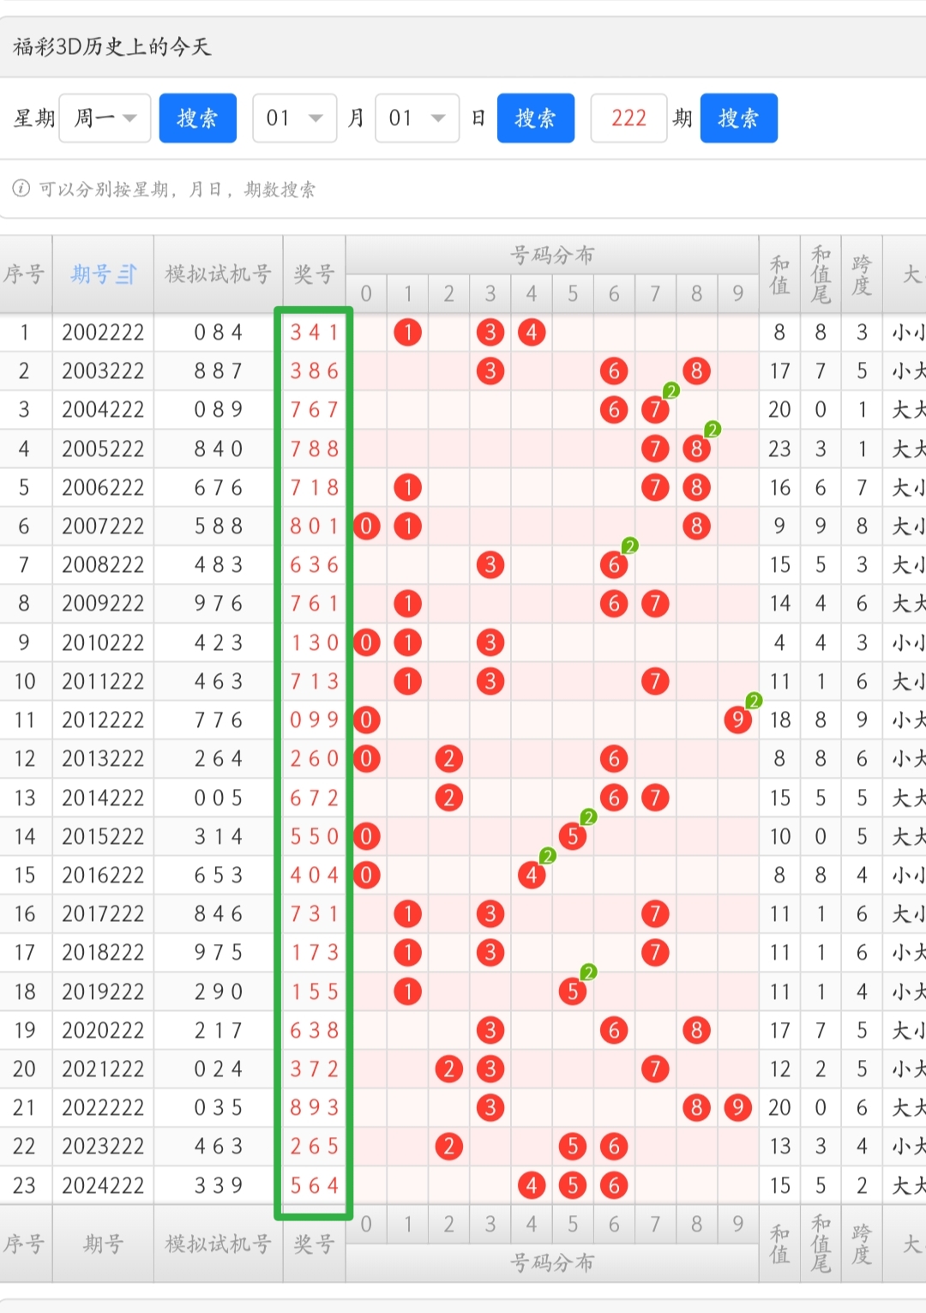926x1313 pixels.
Task: Click the 号码分布 top header
Action: 552,255
